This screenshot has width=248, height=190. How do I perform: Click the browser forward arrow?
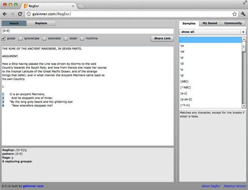tap(12, 14)
